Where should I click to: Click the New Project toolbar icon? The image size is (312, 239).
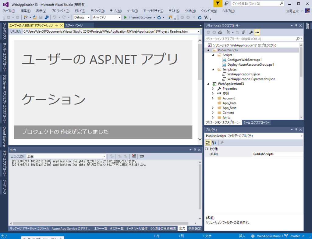26,17
